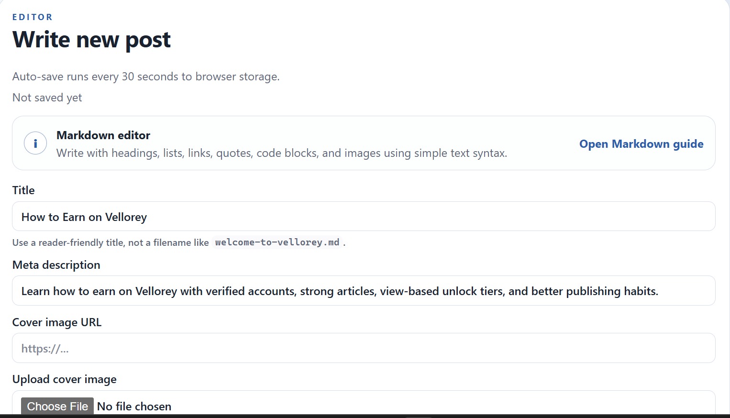Image resolution: width=730 pixels, height=418 pixels.
Task: Click the 'Meta description' field label
Action: tap(56, 264)
